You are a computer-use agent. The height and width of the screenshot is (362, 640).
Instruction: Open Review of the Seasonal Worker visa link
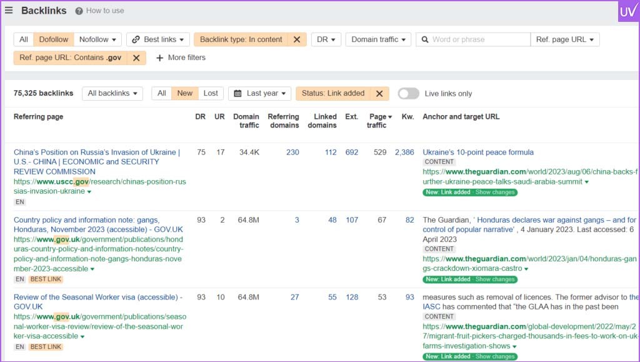pos(98,302)
